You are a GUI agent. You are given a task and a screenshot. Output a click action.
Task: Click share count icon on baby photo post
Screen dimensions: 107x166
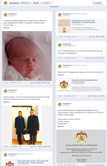45,83
